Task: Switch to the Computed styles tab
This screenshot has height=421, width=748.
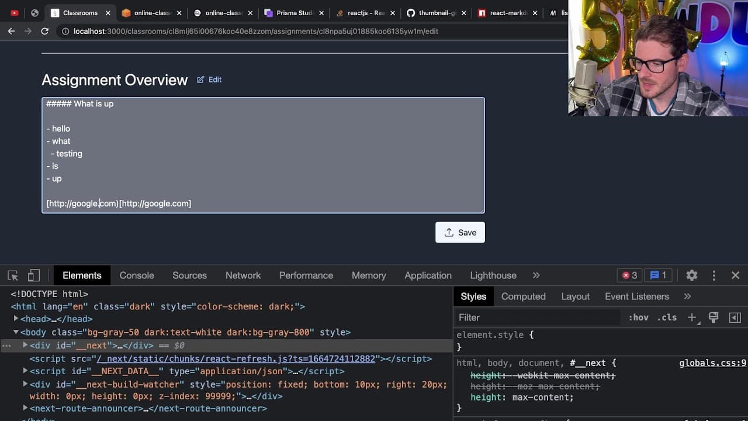Action: click(524, 296)
